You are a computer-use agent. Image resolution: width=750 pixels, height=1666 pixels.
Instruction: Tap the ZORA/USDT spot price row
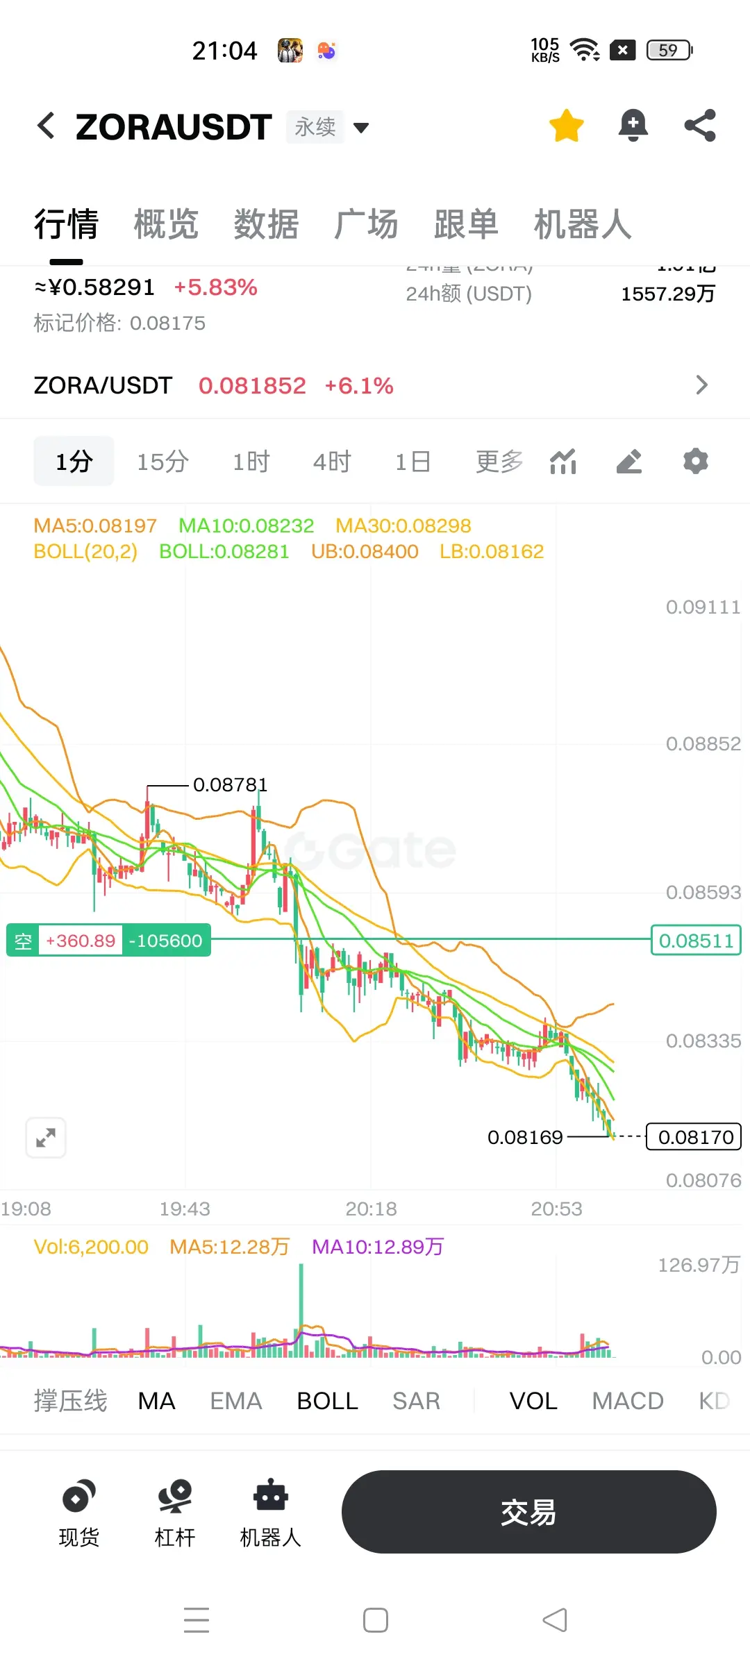[x=375, y=385]
